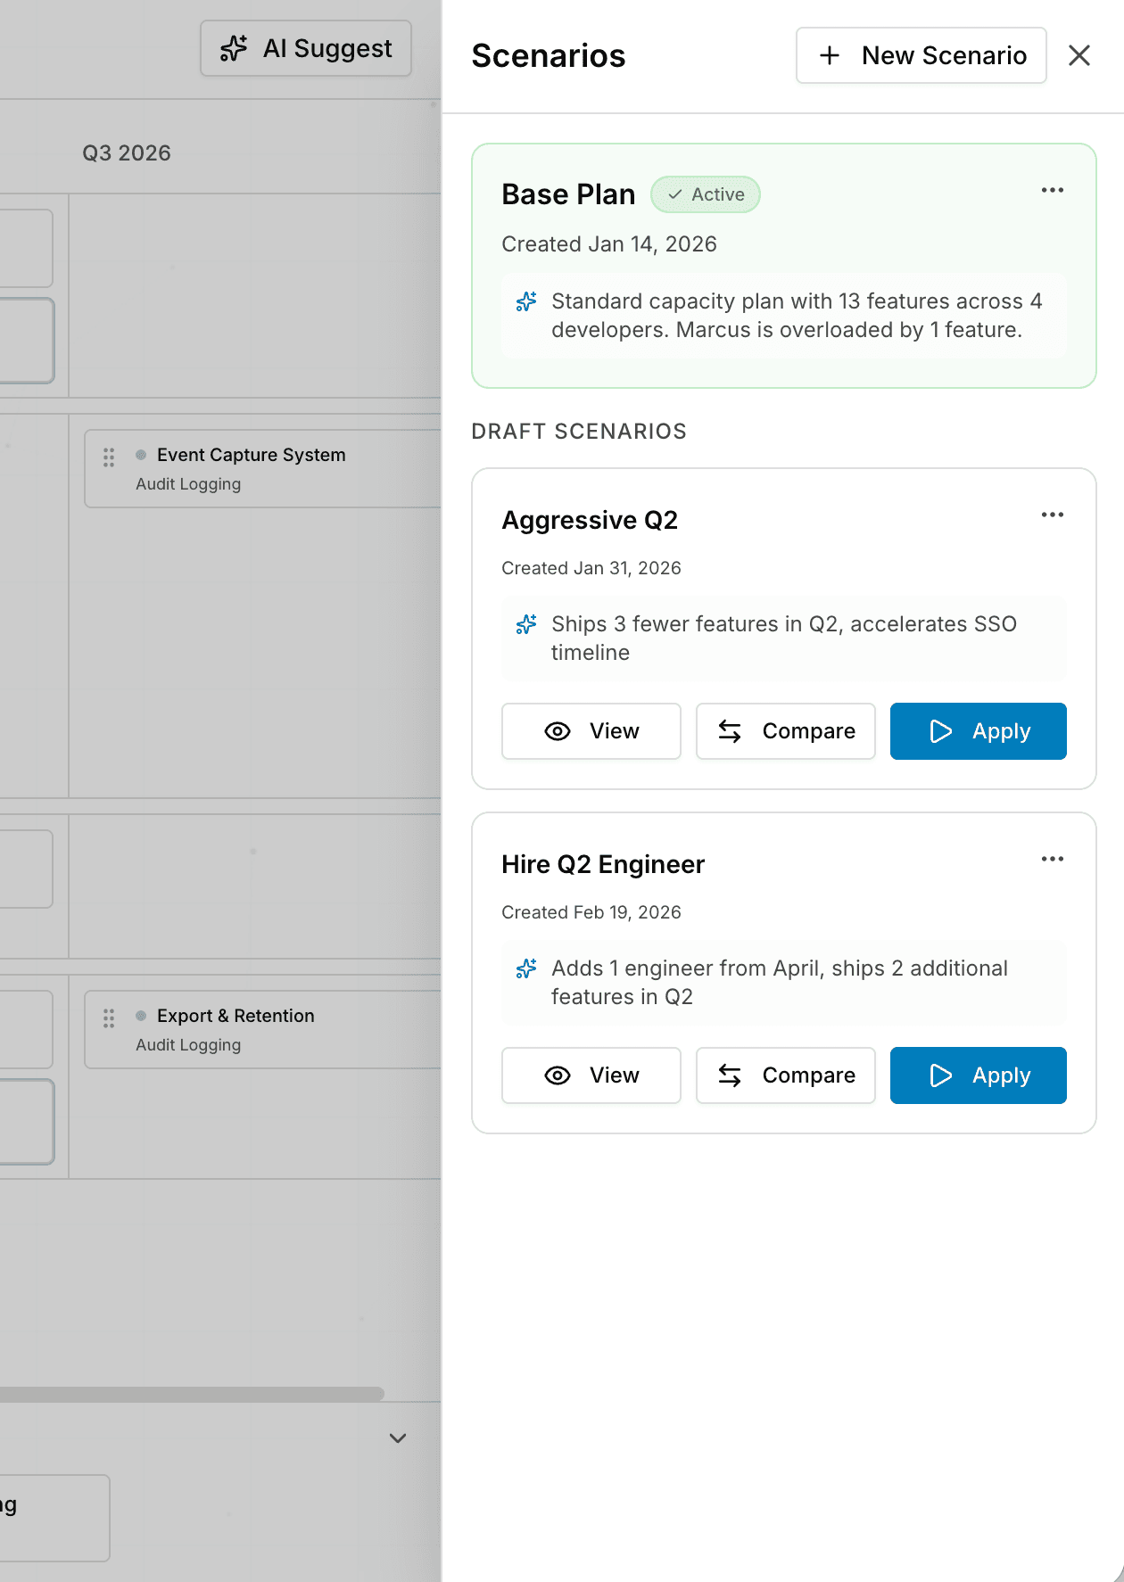Screen dimensions: 1124x1582
Task: Click sparkle icon in Aggressive Q2 summary
Action: click(526, 625)
